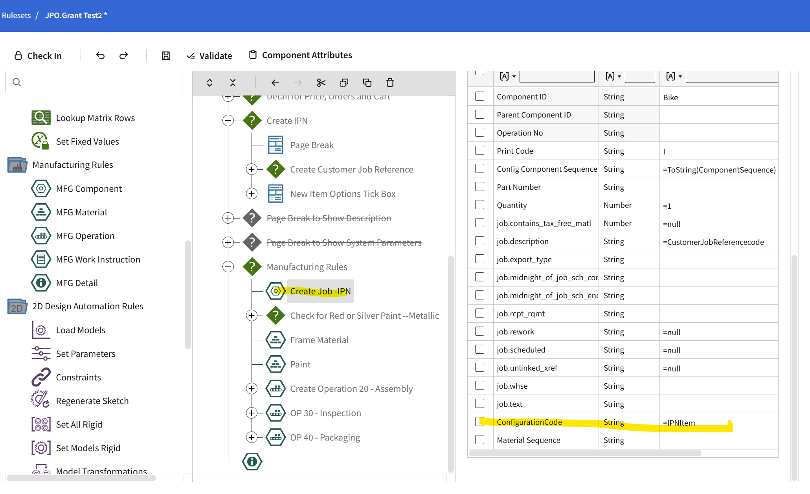
Task: Open third column filter dropdown
Action: (x=674, y=76)
